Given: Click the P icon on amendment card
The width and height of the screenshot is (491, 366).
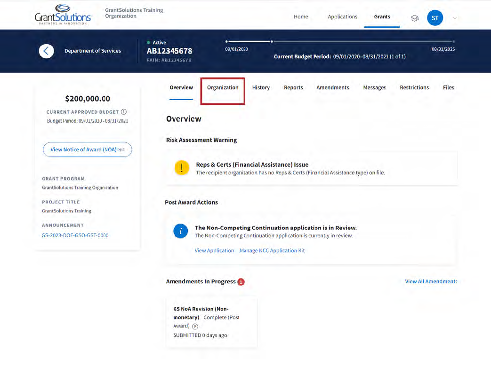Looking at the screenshot, I should point(195,327).
